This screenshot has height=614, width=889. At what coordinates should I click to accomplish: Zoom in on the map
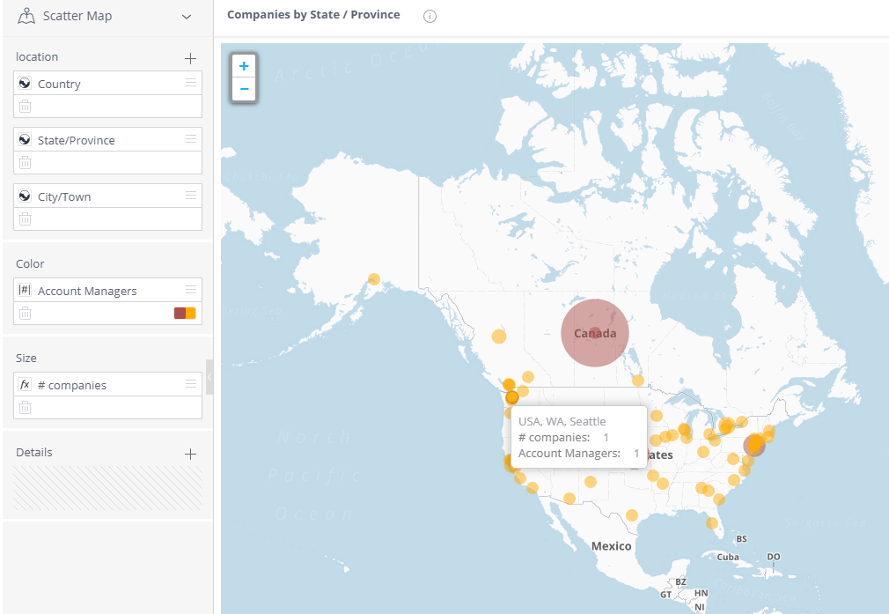[x=244, y=65]
